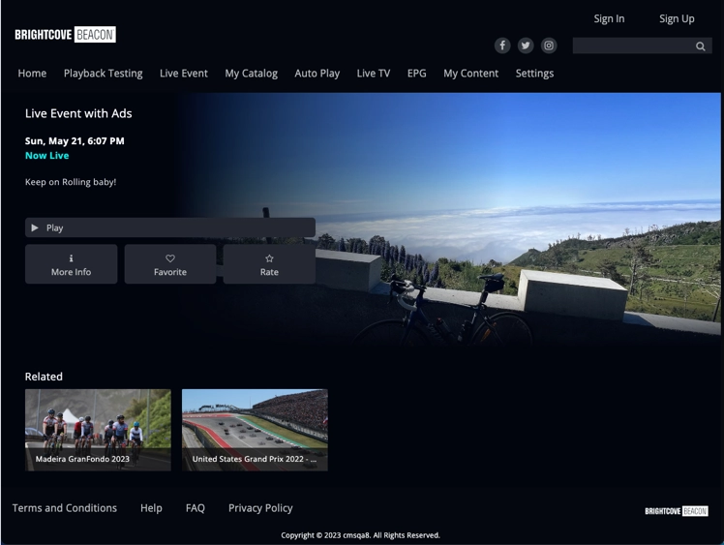Switch to the Live TV page
Screen dimensions: 724x545
coord(373,74)
